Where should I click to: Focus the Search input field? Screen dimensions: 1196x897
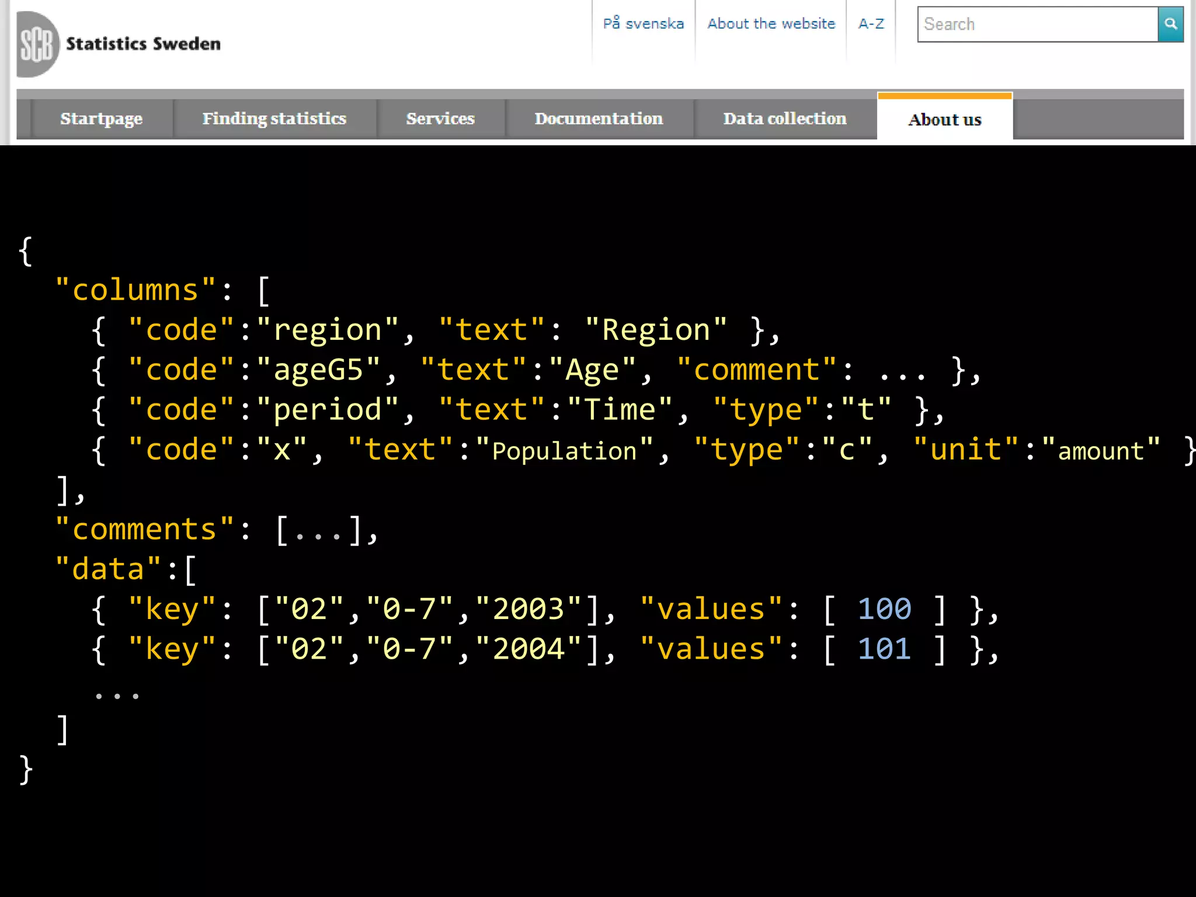[x=1038, y=24]
